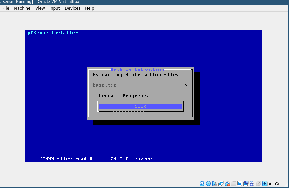Open the Devices menu
Image resolution: width=289 pixels, height=188 pixels.
[73, 8]
